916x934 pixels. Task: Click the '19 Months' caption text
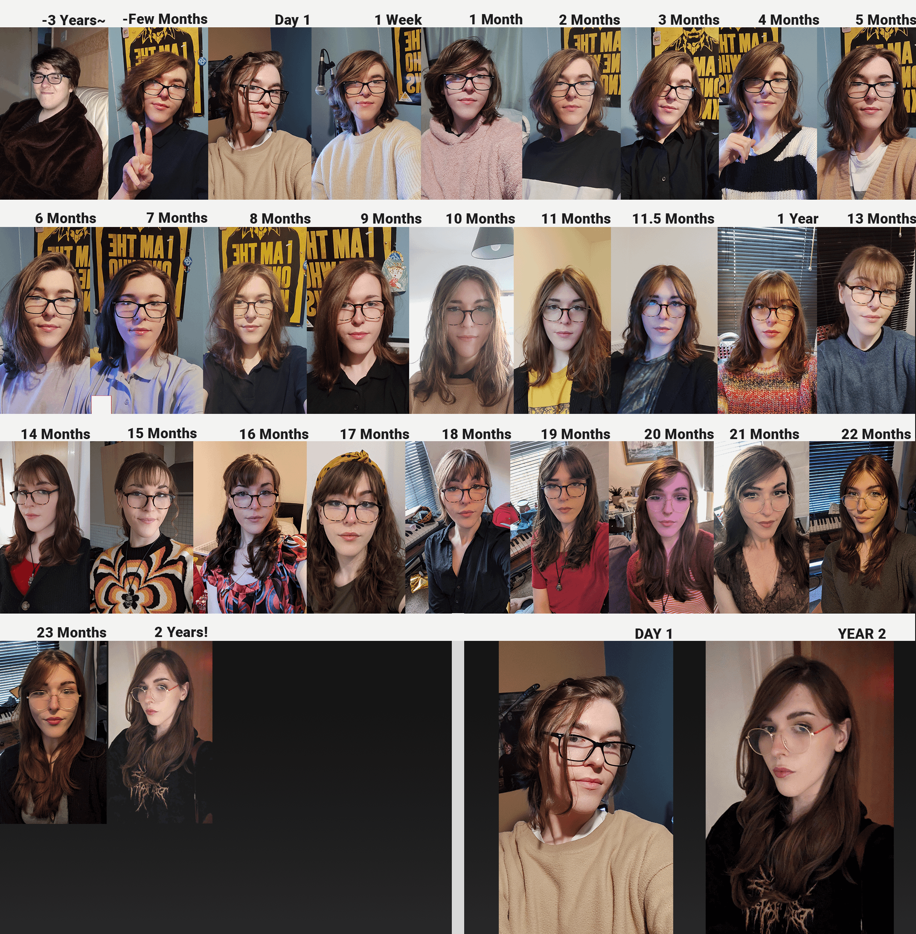576,434
